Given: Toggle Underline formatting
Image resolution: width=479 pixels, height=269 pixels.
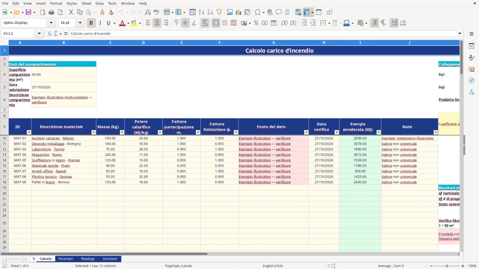Looking at the screenshot, I should pyautogui.click(x=108, y=23).
